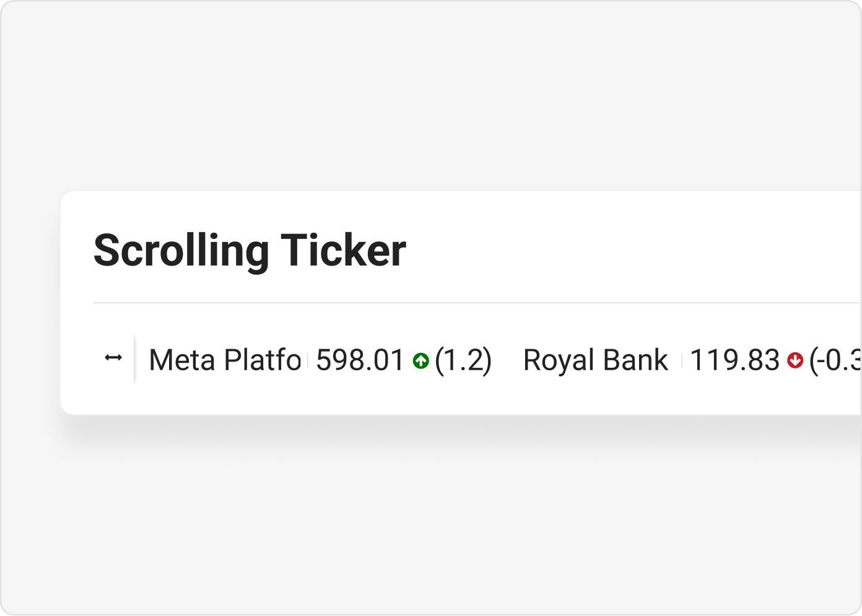Click the (1.2) change percentage text
Viewport: 862px width, 616px height.
(x=463, y=360)
